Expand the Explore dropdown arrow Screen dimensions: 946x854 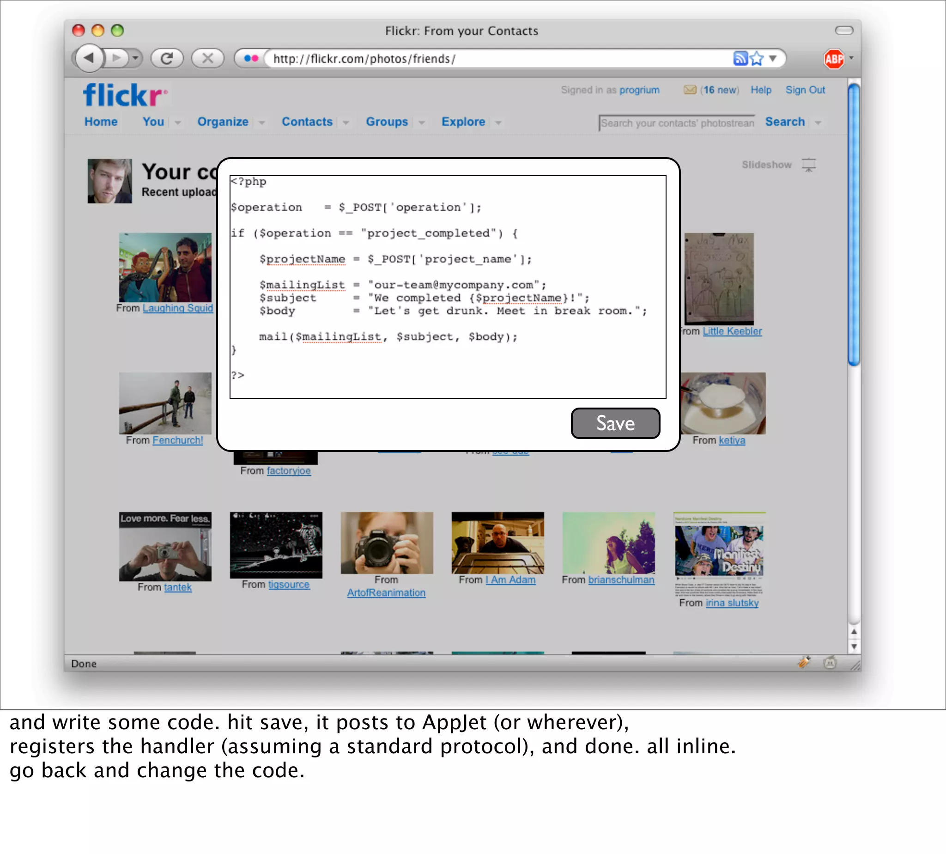point(498,122)
